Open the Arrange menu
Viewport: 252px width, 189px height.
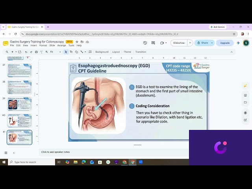(62, 46)
